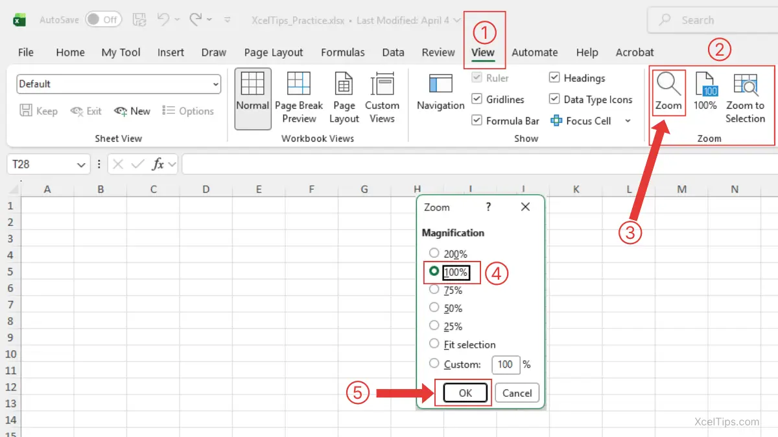This screenshot has width=778, height=437.
Task: Expand the Focus Cell dropdown arrow
Action: tap(628, 121)
